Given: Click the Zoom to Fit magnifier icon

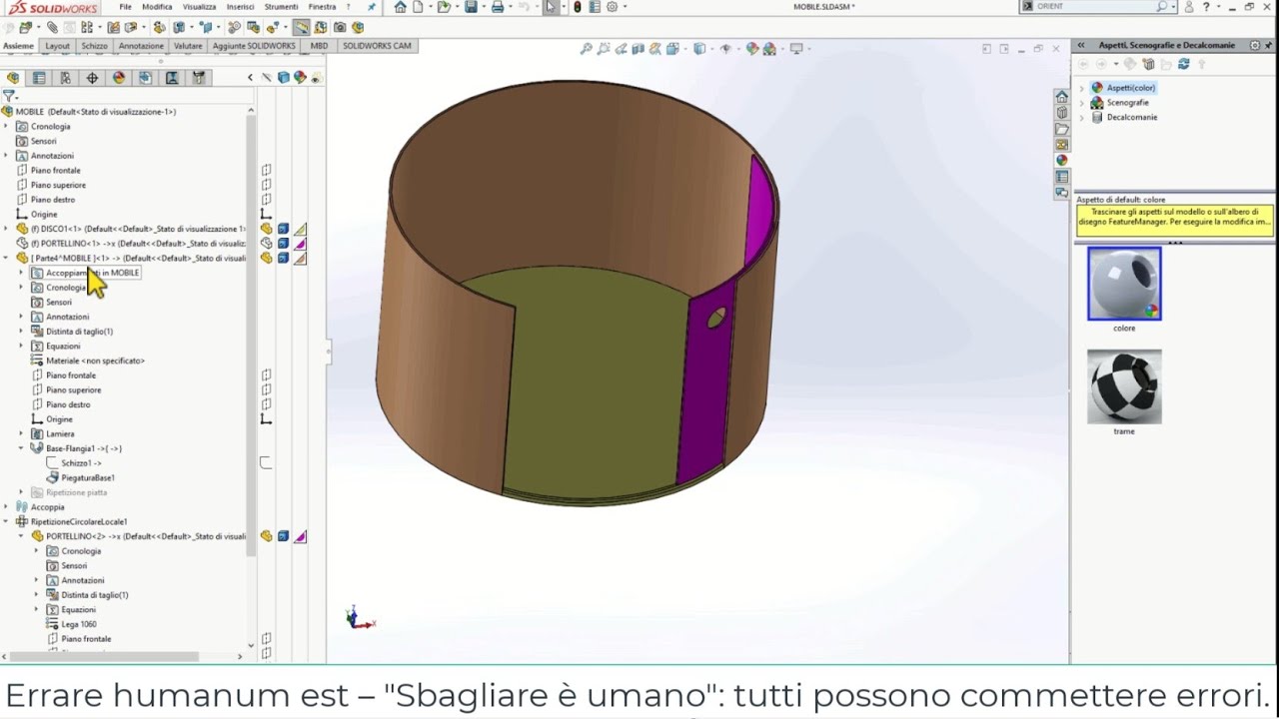Looking at the screenshot, I should pos(587,48).
